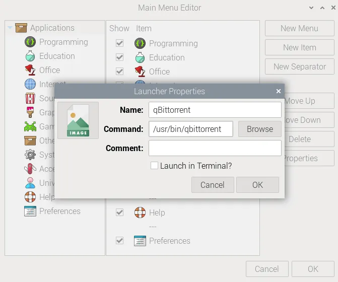The image size is (338, 282).
Task: Click New Menu button
Action: coord(299,28)
